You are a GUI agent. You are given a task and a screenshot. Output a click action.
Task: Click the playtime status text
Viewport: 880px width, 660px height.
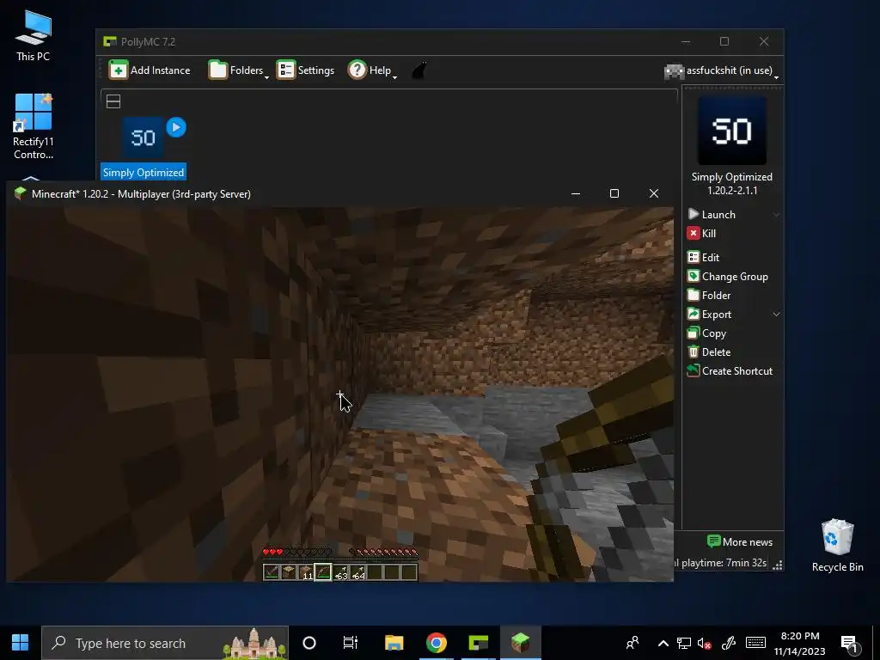(x=720, y=563)
